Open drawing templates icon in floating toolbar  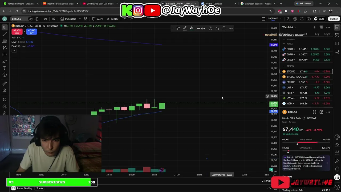click(178, 28)
